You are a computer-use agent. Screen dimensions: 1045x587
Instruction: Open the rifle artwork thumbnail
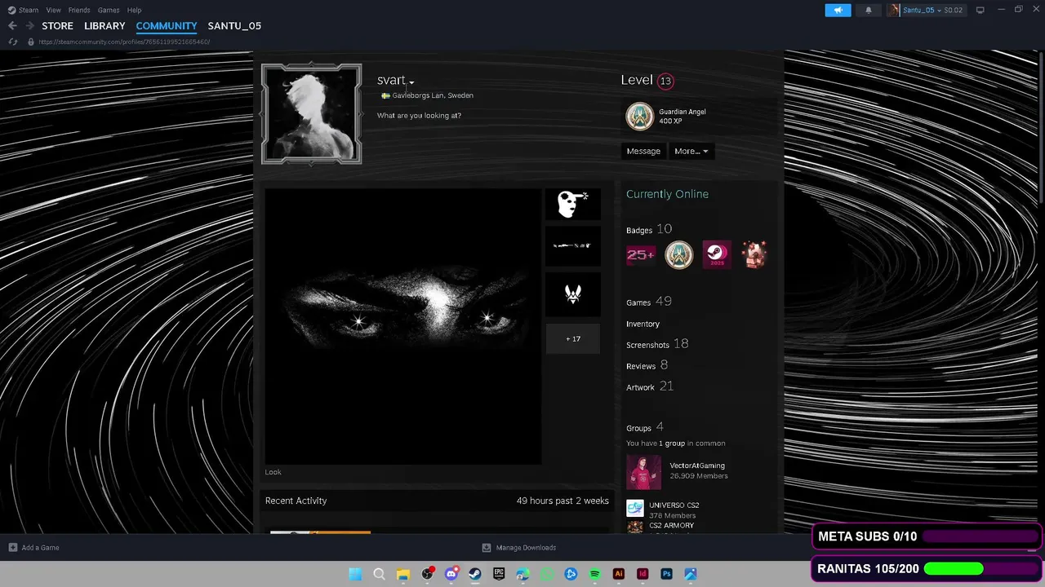573,245
